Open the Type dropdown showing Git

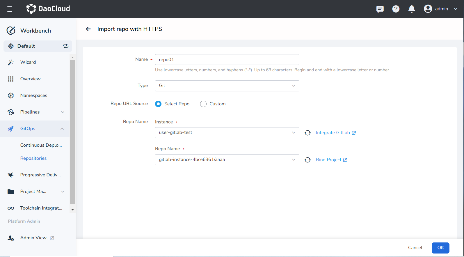click(x=227, y=86)
